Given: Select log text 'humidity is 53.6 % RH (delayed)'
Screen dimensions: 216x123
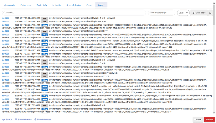Looking at the screenshot, I should pos(101,60).
